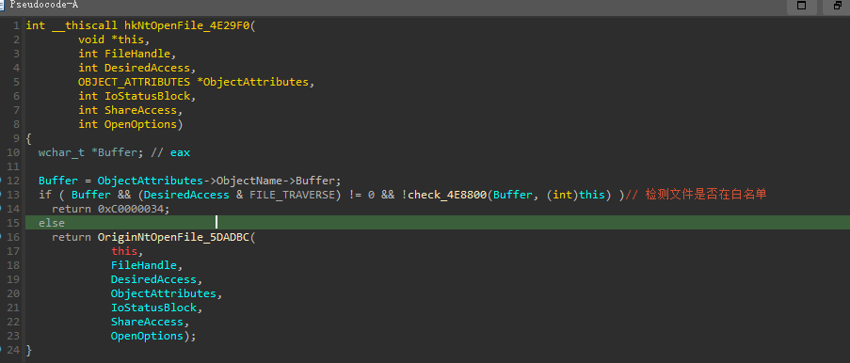This screenshot has height=363, width=850.
Task: Select *ObjectAttributes parameter on line 5
Action: point(253,82)
